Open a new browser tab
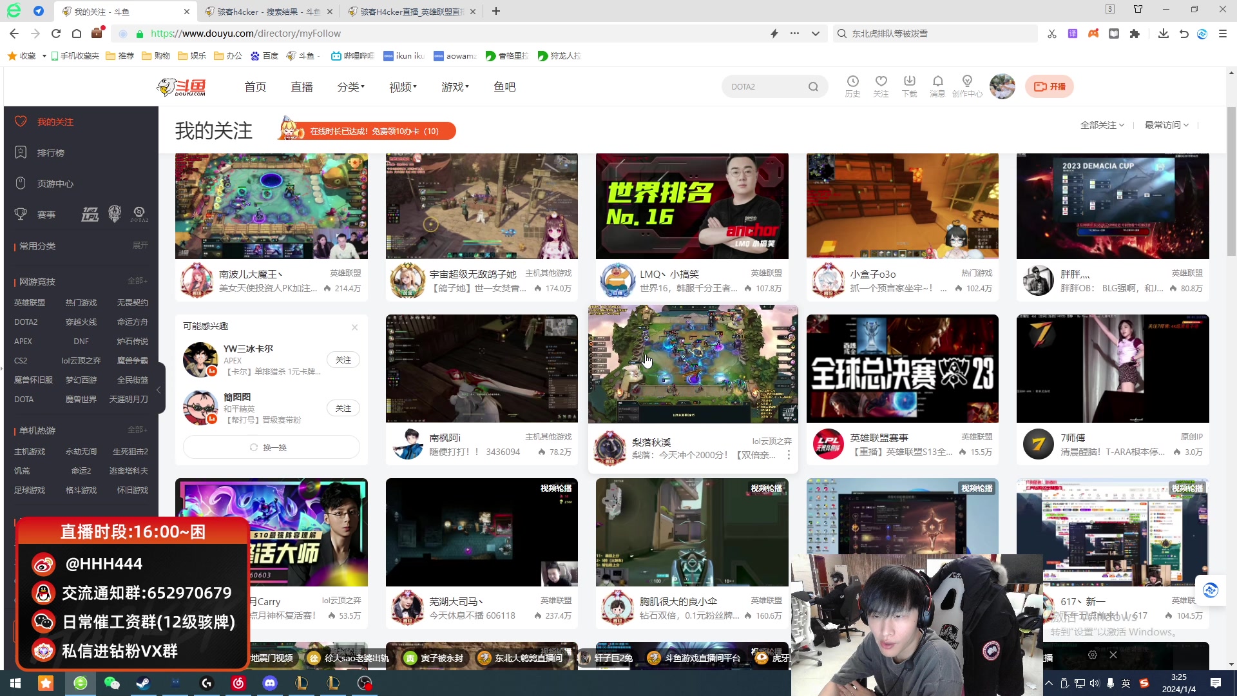 tap(495, 12)
